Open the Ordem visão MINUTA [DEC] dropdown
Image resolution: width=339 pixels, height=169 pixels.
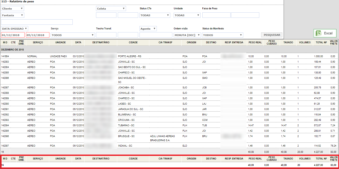[187, 35]
